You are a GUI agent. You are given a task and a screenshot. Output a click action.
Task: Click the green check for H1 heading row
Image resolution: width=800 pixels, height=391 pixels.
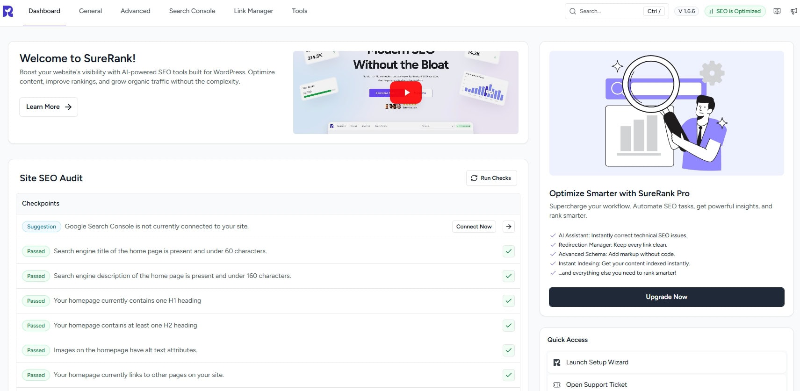(x=509, y=301)
